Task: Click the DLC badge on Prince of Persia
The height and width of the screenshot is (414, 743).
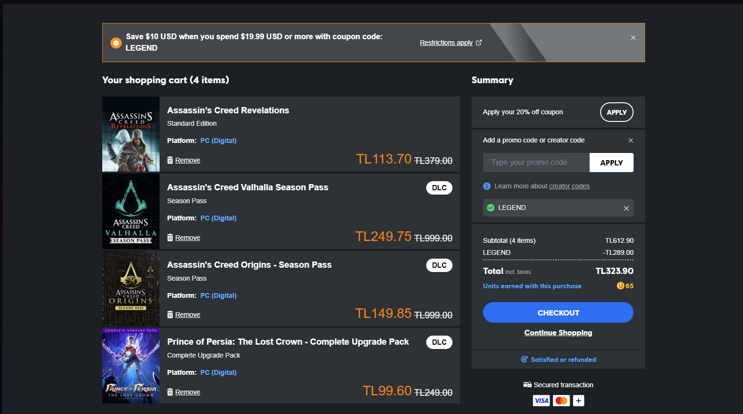Action: click(439, 342)
